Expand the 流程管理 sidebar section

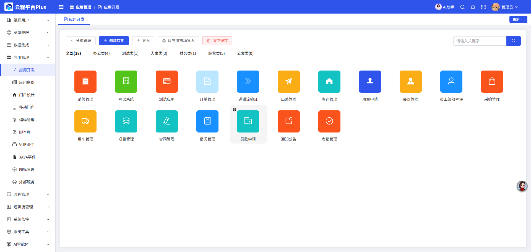(28, 194)
